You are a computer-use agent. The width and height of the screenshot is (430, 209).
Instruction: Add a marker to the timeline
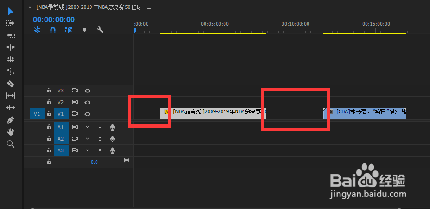84,30
